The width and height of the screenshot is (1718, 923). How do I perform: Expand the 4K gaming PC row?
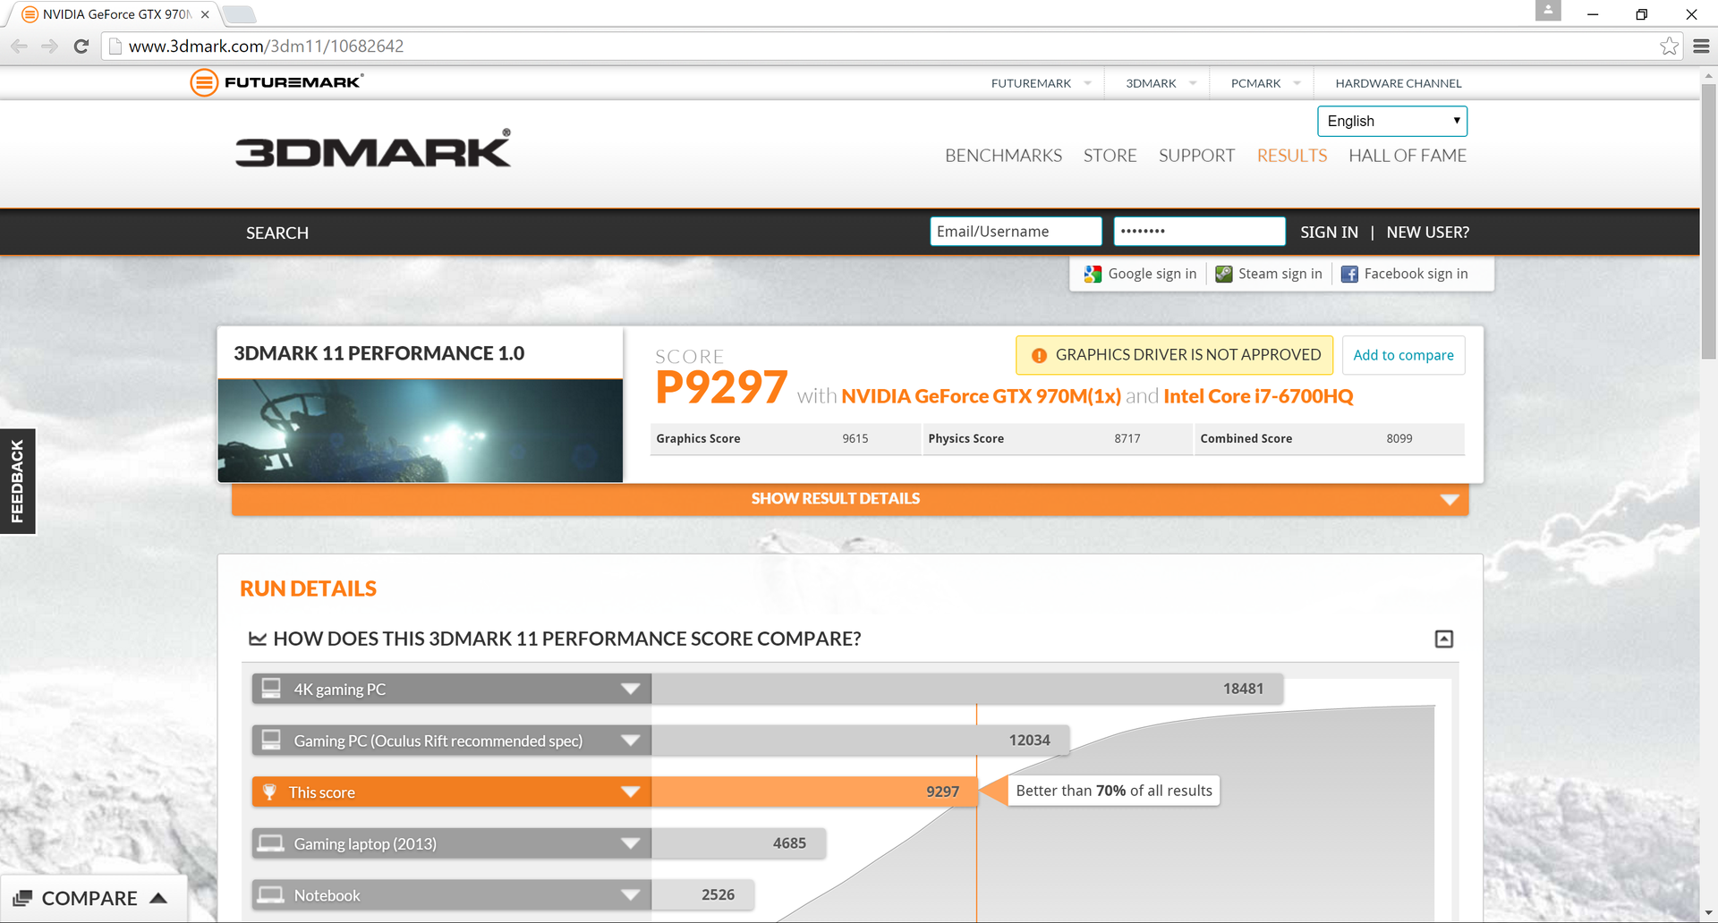(x=631, y=689)
